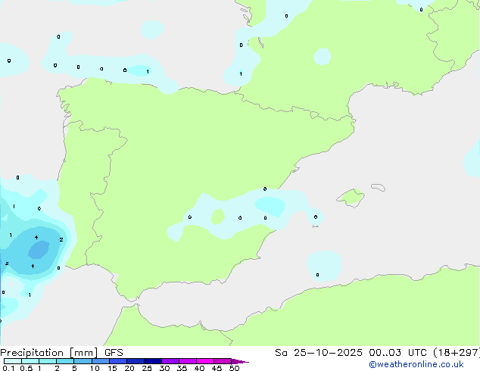This screenshot has height=371, width=480.
Task: Click the legend value "15"
Action: tap(112, 368)
